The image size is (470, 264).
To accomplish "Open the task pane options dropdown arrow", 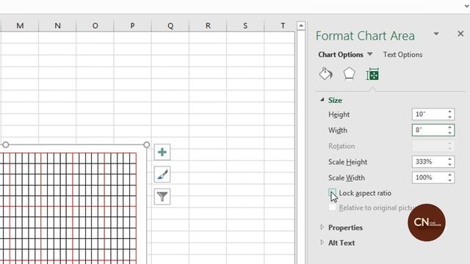I will 436,34.
